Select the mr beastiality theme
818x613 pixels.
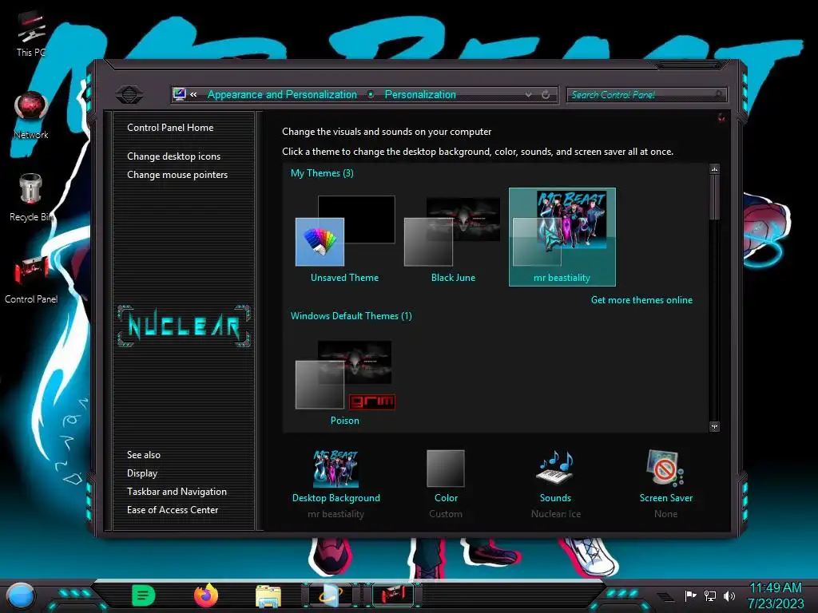562,237
